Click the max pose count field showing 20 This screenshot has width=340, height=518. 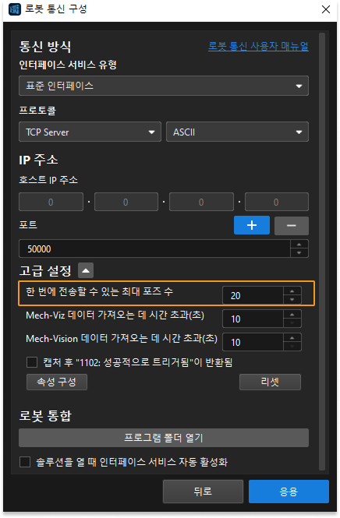click(x=253, y=295)
